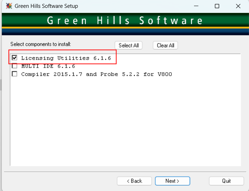Image resolution: width=249 pixels, height=191 pixels.
Task: Click the Select All button
Action: (129, 45)
